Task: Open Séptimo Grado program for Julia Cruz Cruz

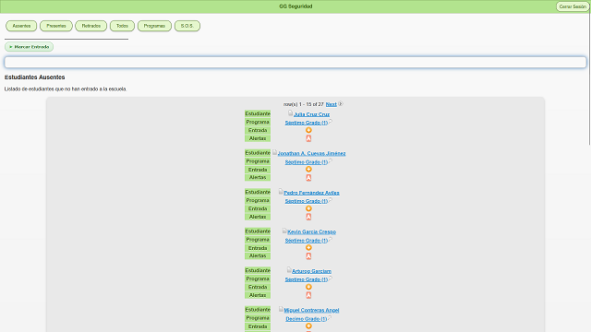Action: (307, 123)
